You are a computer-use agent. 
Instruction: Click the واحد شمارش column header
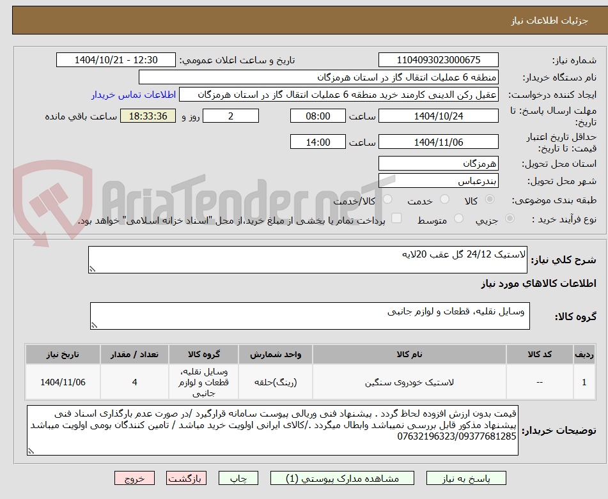pyautogui.click(x=276, y=355)
